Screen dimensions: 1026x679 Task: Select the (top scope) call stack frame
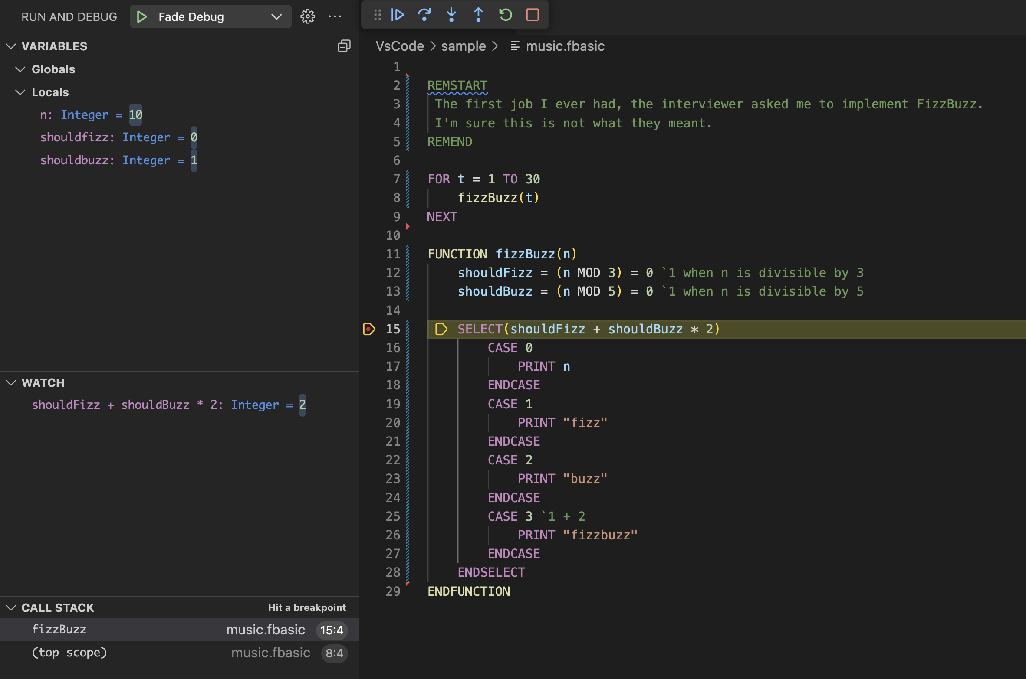tap(179, 653)
